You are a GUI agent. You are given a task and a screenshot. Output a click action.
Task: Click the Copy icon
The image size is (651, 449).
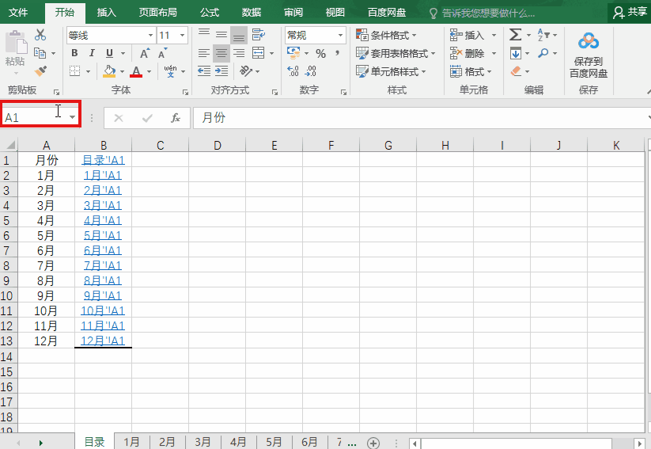tap(40, 53)
